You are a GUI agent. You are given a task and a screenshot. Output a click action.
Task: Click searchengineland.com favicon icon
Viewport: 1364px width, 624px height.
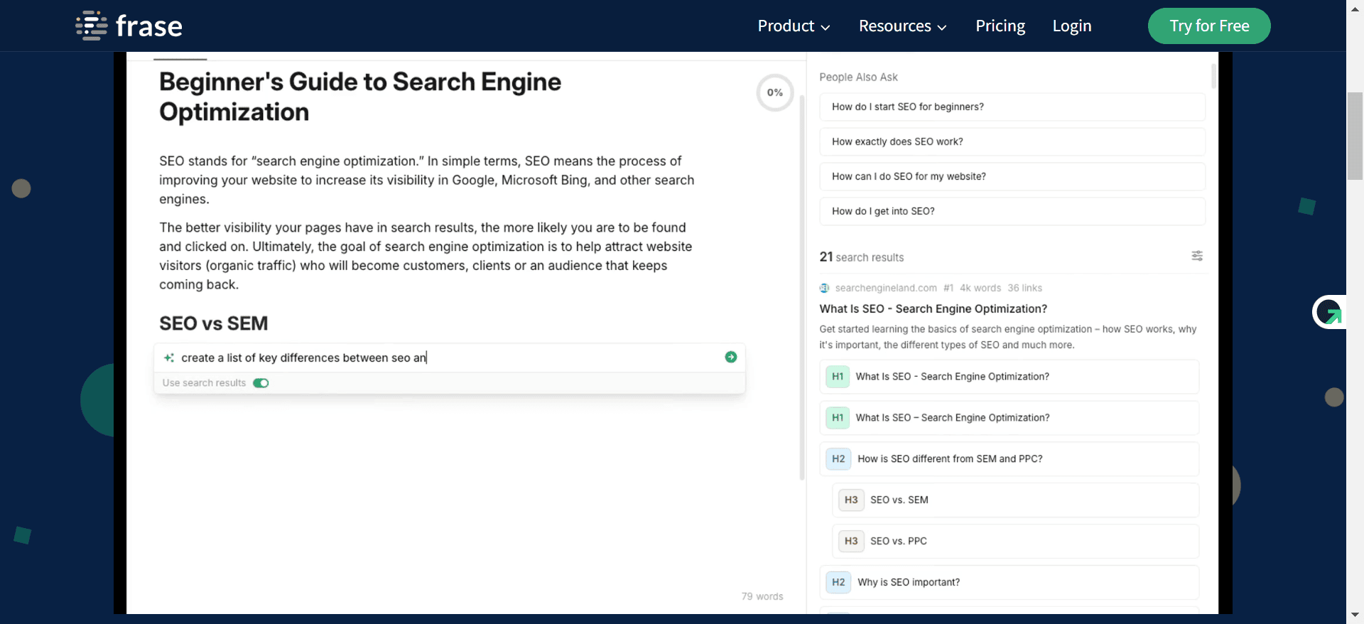pyautogui.click(x=824, y=288)
